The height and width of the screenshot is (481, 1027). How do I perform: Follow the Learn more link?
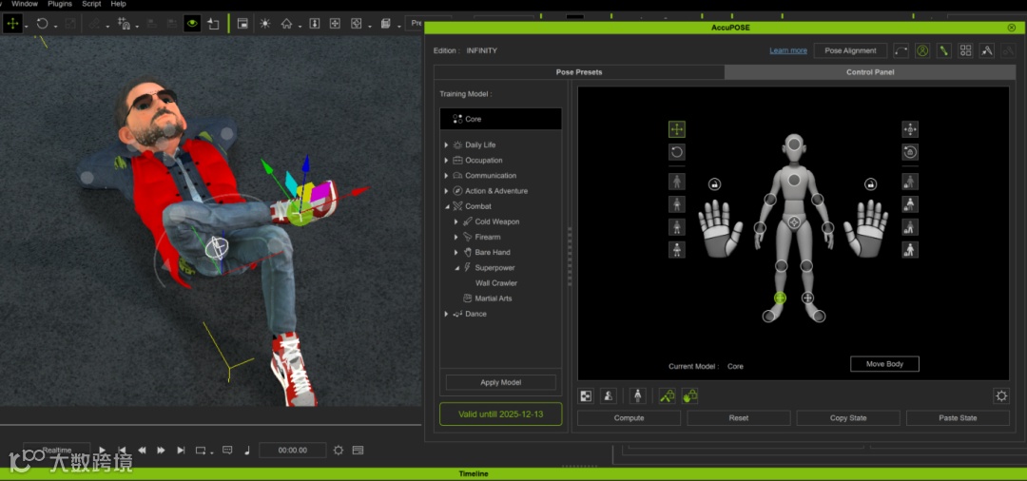click(788, 50)
